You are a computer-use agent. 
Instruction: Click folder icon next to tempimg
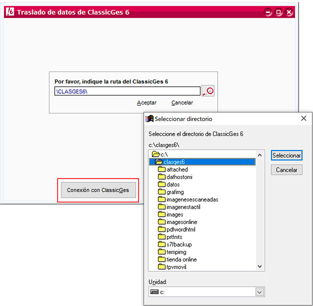[161, 251]
